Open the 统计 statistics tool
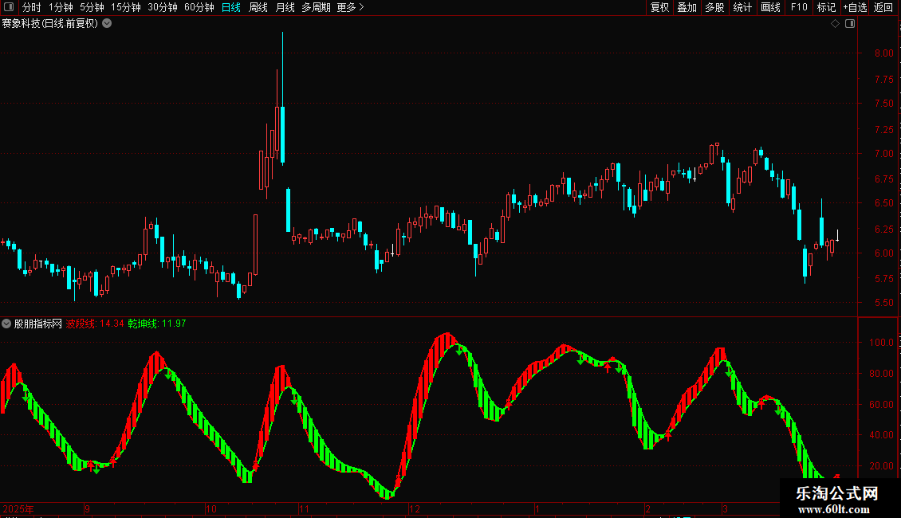 742,7
